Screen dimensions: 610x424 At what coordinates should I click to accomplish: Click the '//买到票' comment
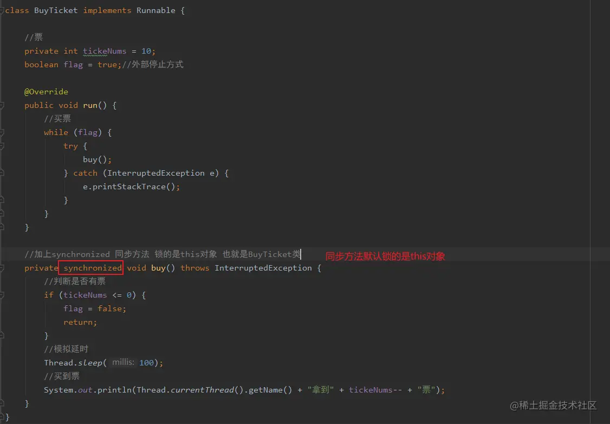coord(61,376)
